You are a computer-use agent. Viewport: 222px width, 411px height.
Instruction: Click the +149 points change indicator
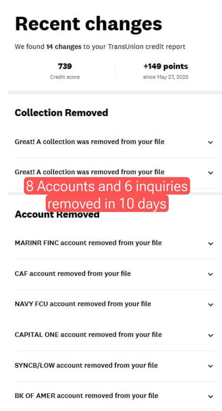166,66
